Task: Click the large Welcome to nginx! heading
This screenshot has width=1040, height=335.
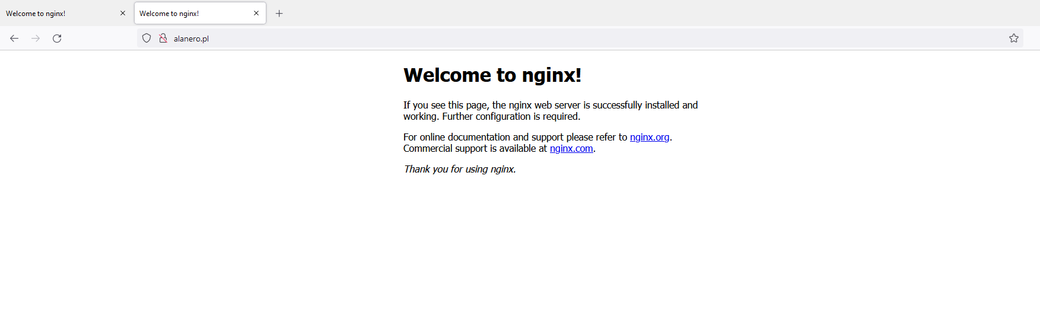Action: pyautogui.click(x=492, y=75)
